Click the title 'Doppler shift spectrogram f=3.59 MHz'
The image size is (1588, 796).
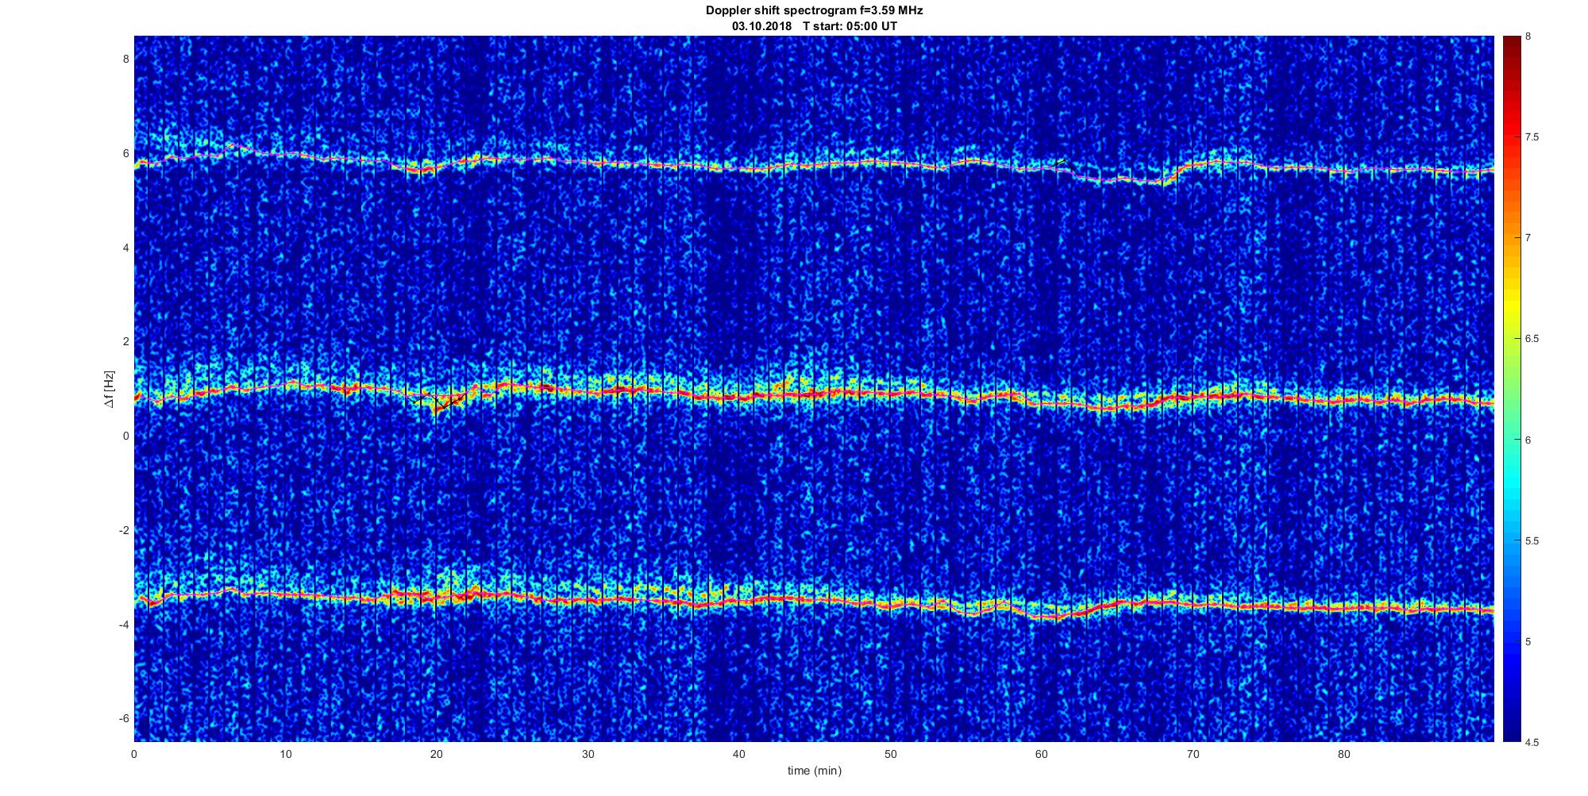(x=814, y=11)
